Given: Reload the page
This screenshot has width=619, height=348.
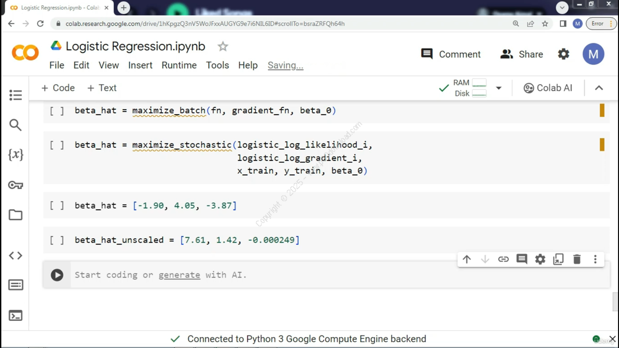Looking at the screenshot, I should pyautogui.click(x=40, y=23).
